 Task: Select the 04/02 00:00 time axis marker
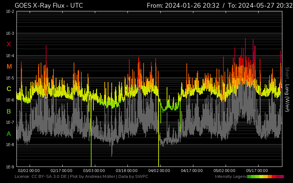(x=159, y=171)
